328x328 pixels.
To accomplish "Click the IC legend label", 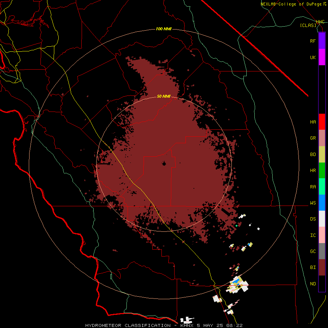I will pyautogui.click(x=313, y=235).
